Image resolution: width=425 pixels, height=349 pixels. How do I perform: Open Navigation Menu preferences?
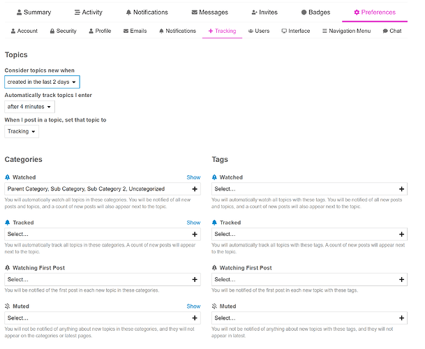coord(346,31)
